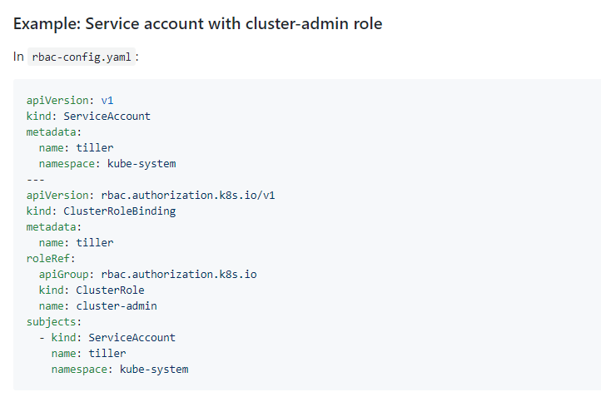This screenshot has height=402, width=601.
Task: Click the 'kind: ServiceAccount' line near the top
Action: [x=88, y=116]
